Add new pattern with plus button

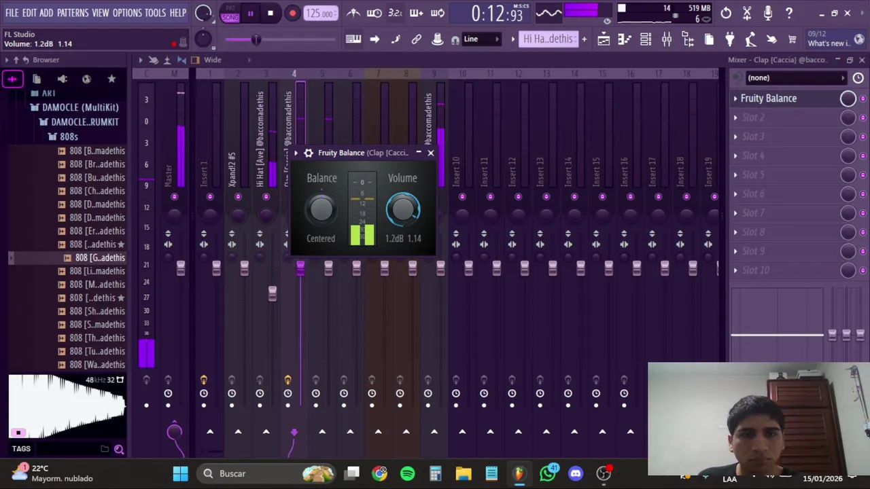point(584,39)
